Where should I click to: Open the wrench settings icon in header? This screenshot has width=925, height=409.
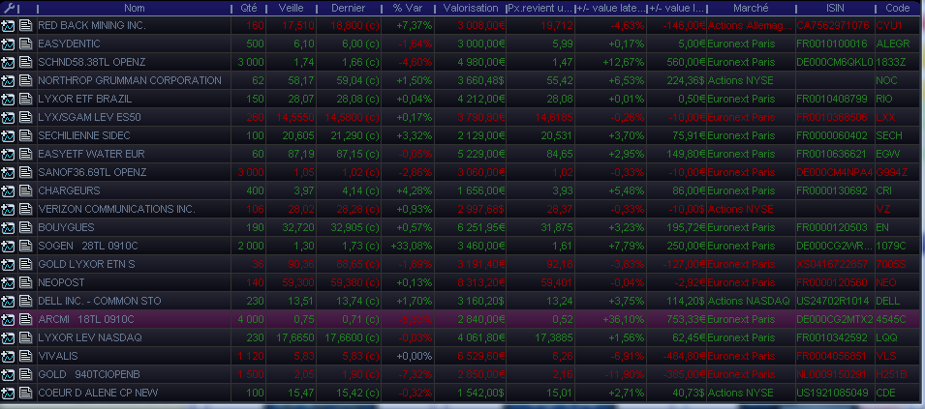point(10,9)
